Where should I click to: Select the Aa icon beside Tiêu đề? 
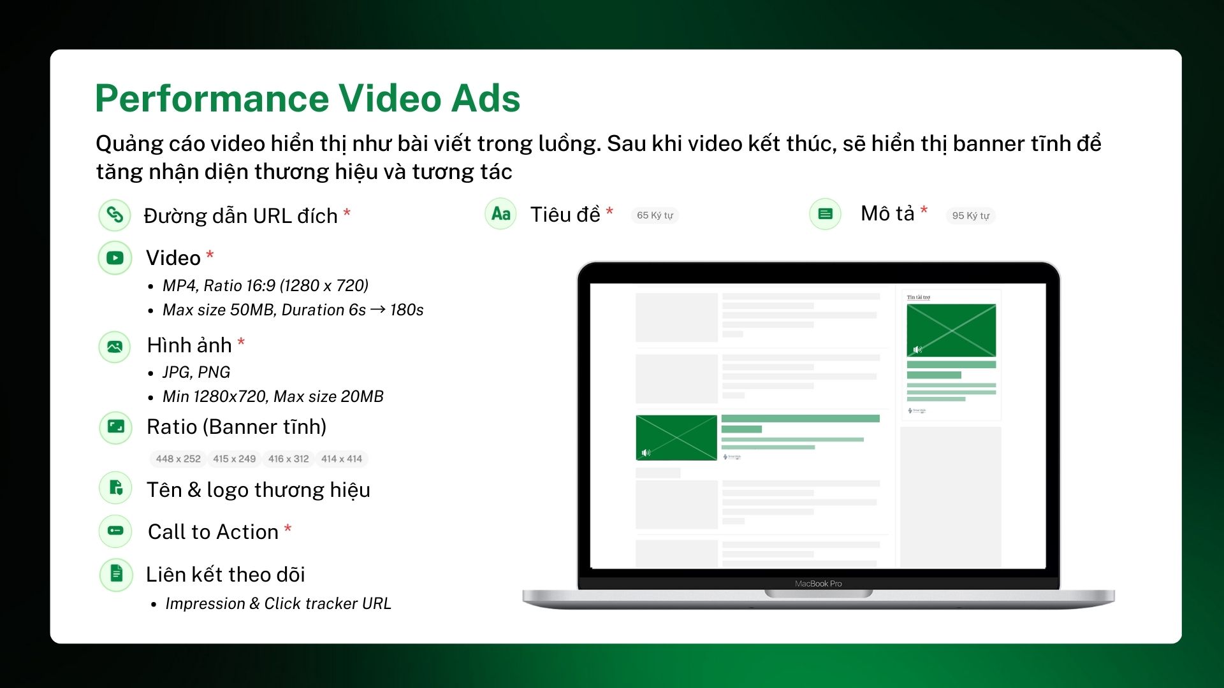coord(500,214)
